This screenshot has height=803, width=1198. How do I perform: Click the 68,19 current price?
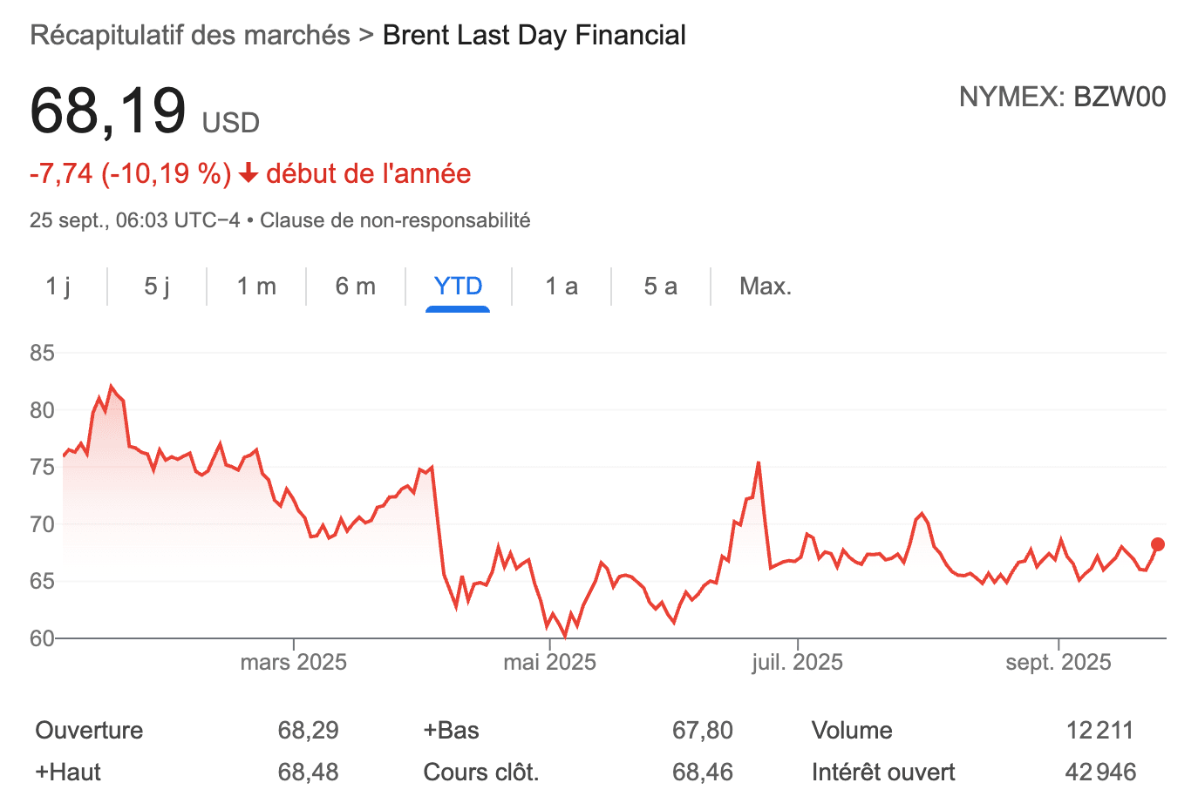pos(108,111)
